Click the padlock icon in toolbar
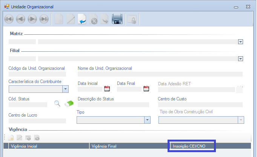The height and width of the screenshot is (157, 257). point(132,20)
